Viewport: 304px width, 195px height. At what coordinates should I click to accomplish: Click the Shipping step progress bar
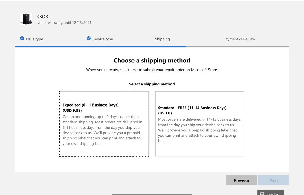(152, 47)
